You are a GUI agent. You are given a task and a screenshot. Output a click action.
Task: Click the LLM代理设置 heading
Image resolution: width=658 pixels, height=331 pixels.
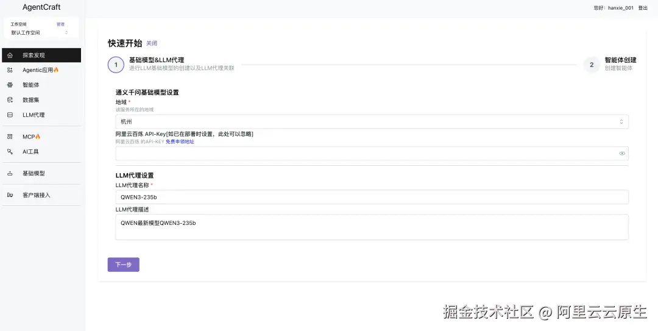(135, 176)
